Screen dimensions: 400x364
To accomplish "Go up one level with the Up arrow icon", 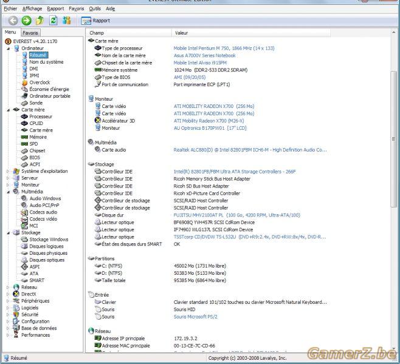I will (x=40, y=21).
